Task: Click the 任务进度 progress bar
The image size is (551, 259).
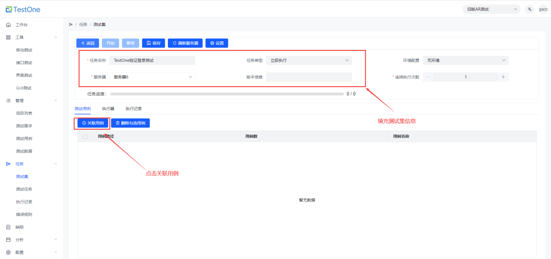Action: coord(227,94)
